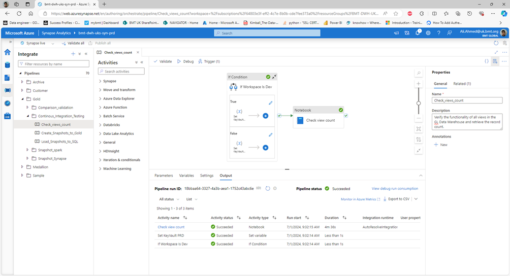
Task: Switch to the Variables tab
Action: coord(186,176)
